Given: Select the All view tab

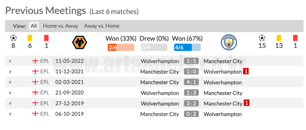Looking at the screenshot, I should pyautogui.click(x=34, y=26).
